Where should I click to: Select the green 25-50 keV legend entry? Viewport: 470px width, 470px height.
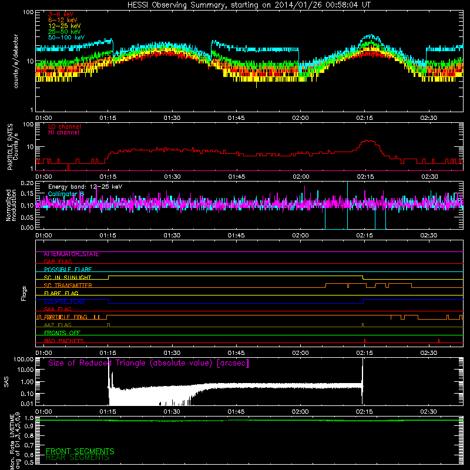coord(65,32)
